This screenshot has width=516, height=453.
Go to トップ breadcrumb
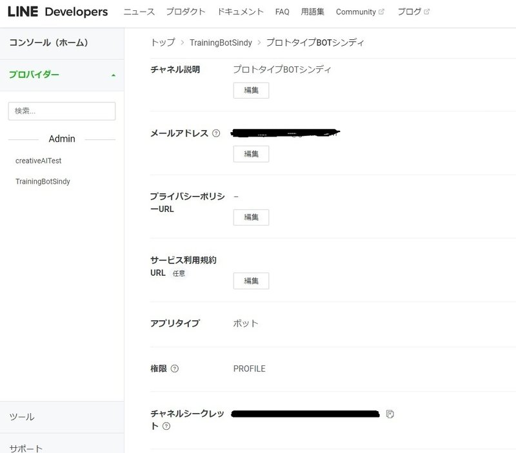[x=163, y=43]
